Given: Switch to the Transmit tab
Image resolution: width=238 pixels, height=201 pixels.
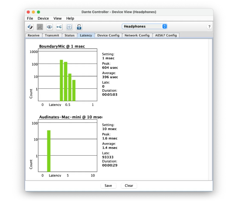Looking at the screenshot, I should [x=52, y=35].
